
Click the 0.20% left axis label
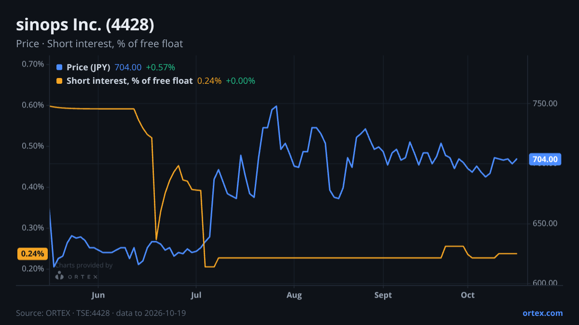pyautogui.click(x=33, y=268)
